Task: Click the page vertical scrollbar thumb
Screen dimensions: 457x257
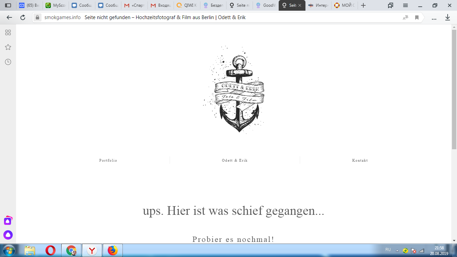Action: pyautogui.click(x=454, y=89)
